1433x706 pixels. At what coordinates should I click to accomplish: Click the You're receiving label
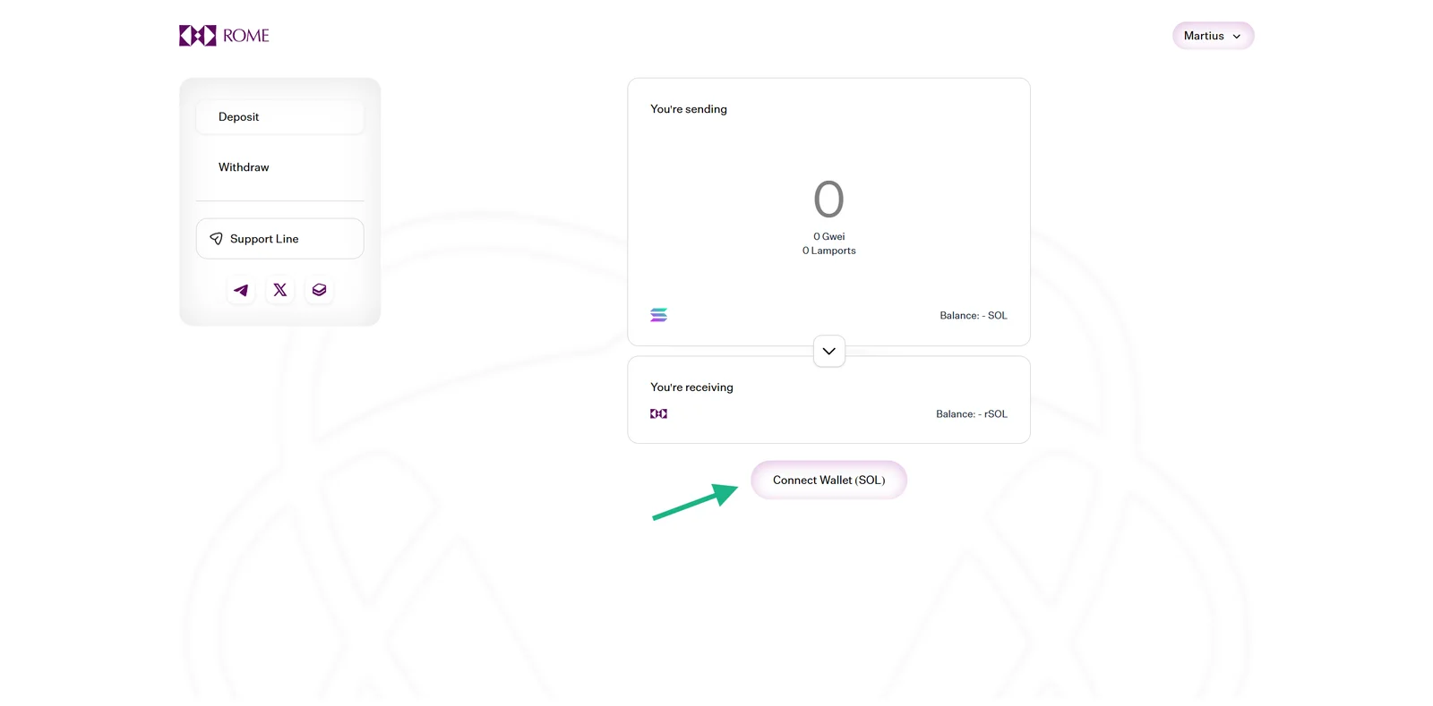pos(691,387)
